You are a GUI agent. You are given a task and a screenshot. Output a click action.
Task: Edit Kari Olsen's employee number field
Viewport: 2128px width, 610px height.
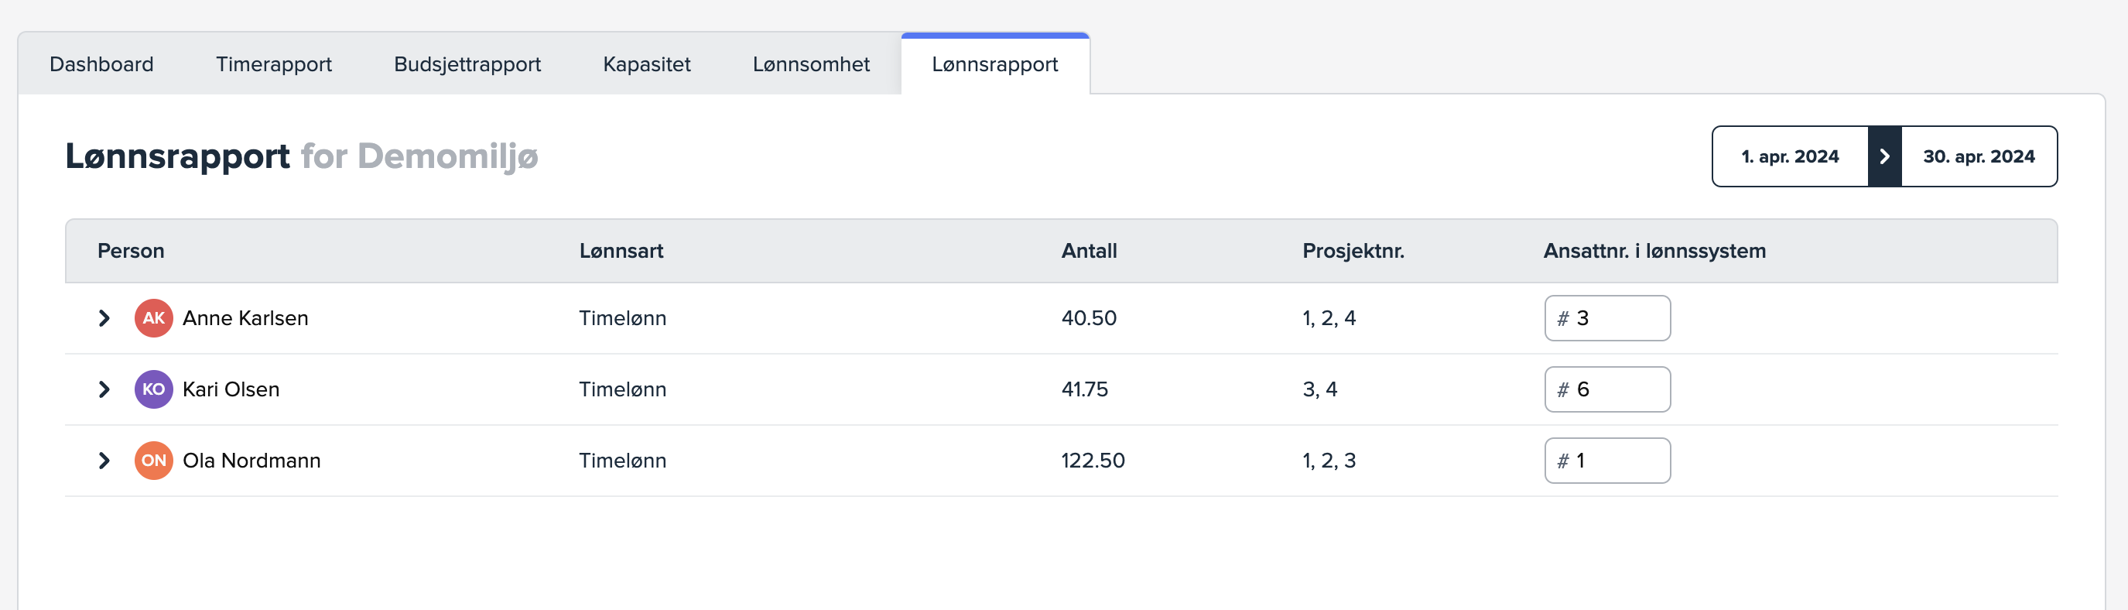pyautogui.click(x=1615, y=389)
